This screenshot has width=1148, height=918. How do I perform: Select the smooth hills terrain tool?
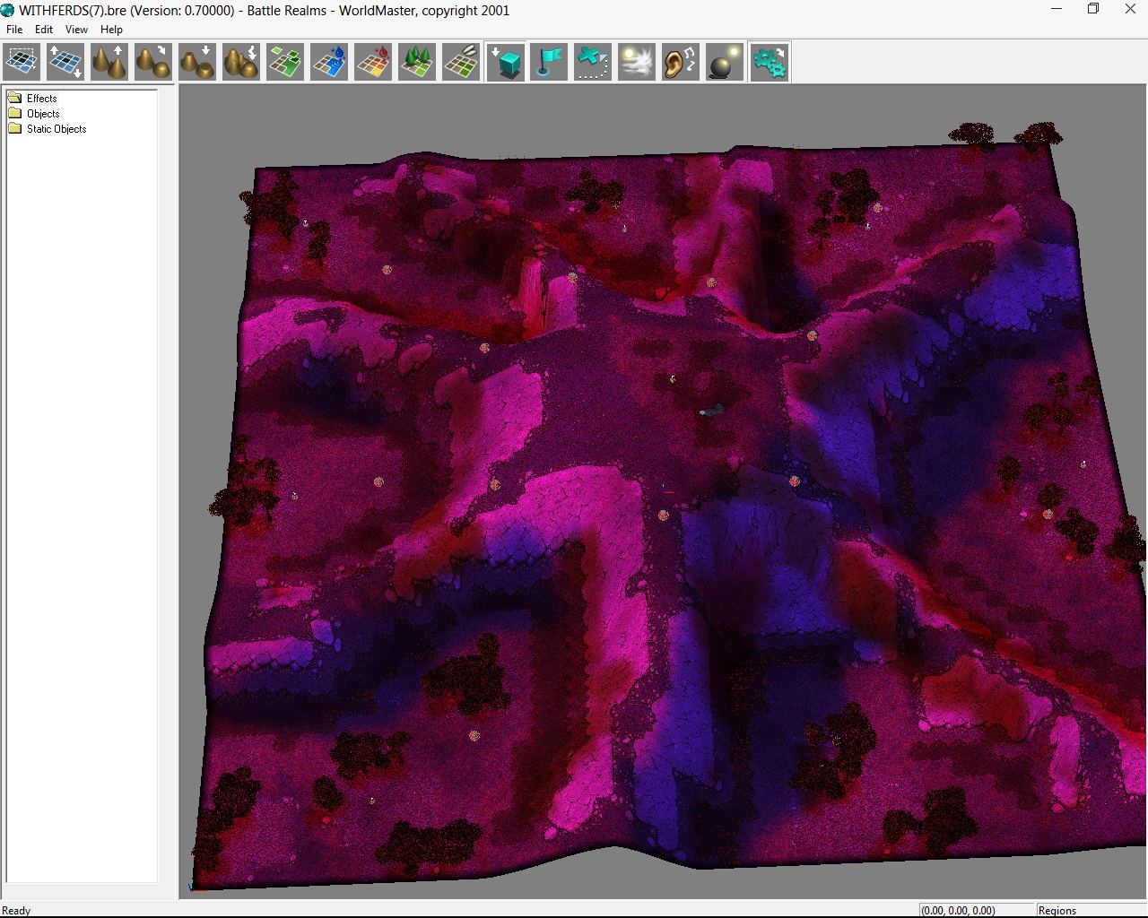(153, 63)
